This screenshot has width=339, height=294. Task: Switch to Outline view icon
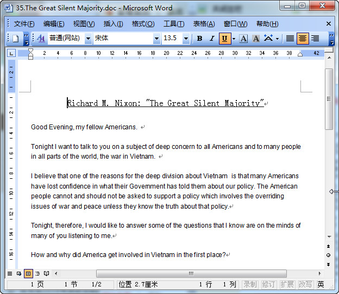coord(37,273)
